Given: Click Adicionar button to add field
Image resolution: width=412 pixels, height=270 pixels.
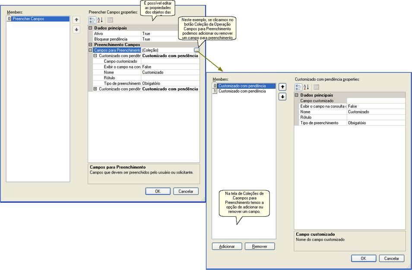Looking at the screenshot, I should click(227, 246).
